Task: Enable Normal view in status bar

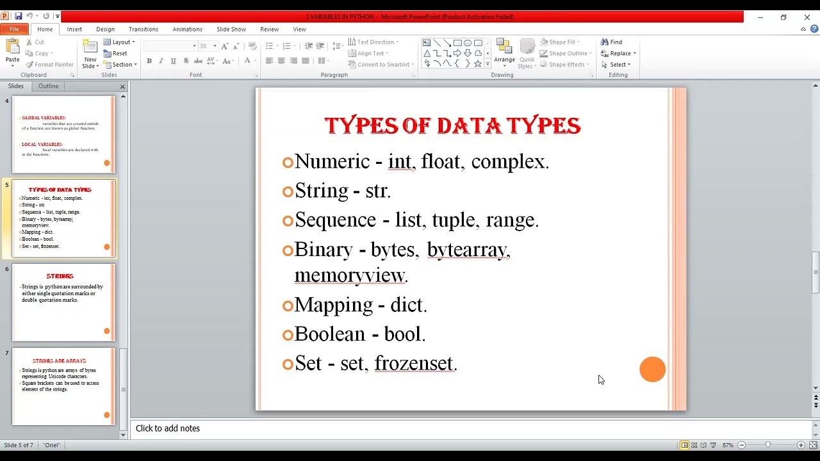Action: tap(684, 445)
